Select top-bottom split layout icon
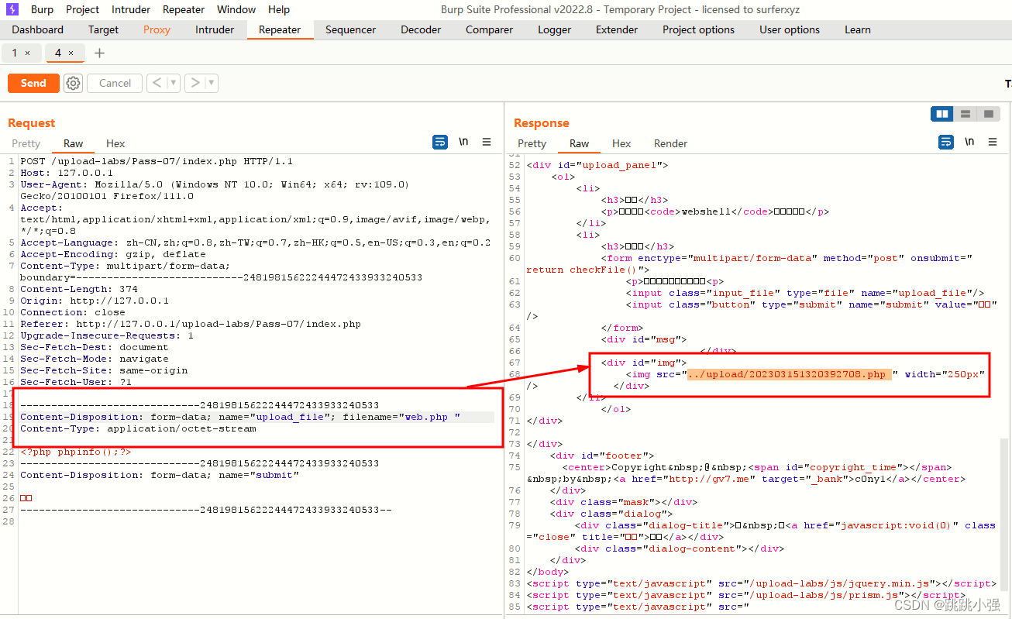 pos(966,114)
